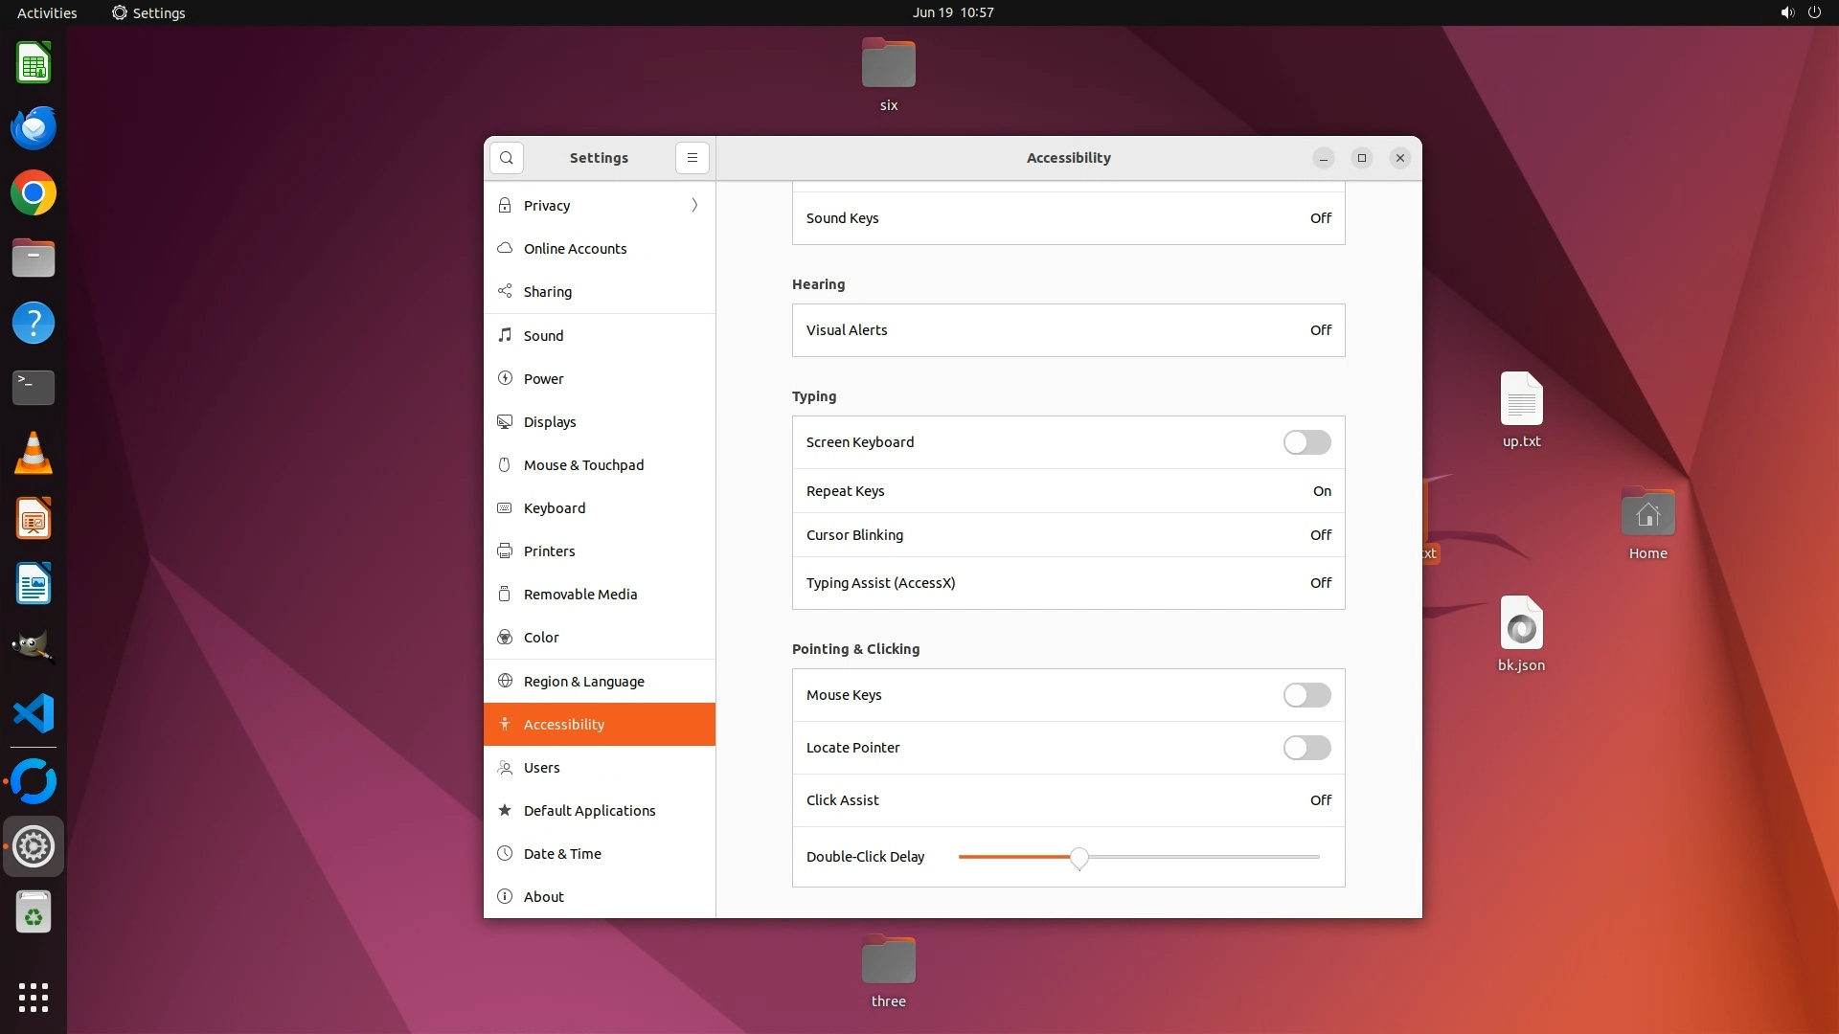Open the Visual Alerts setting

1068,330
